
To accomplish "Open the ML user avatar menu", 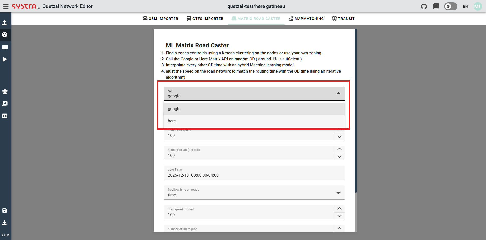I will pos(478,6).
